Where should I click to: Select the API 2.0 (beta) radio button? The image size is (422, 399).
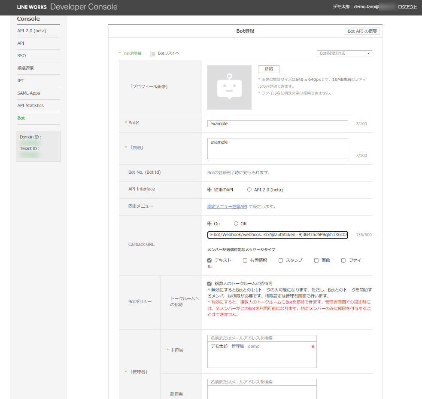point(249,190)
